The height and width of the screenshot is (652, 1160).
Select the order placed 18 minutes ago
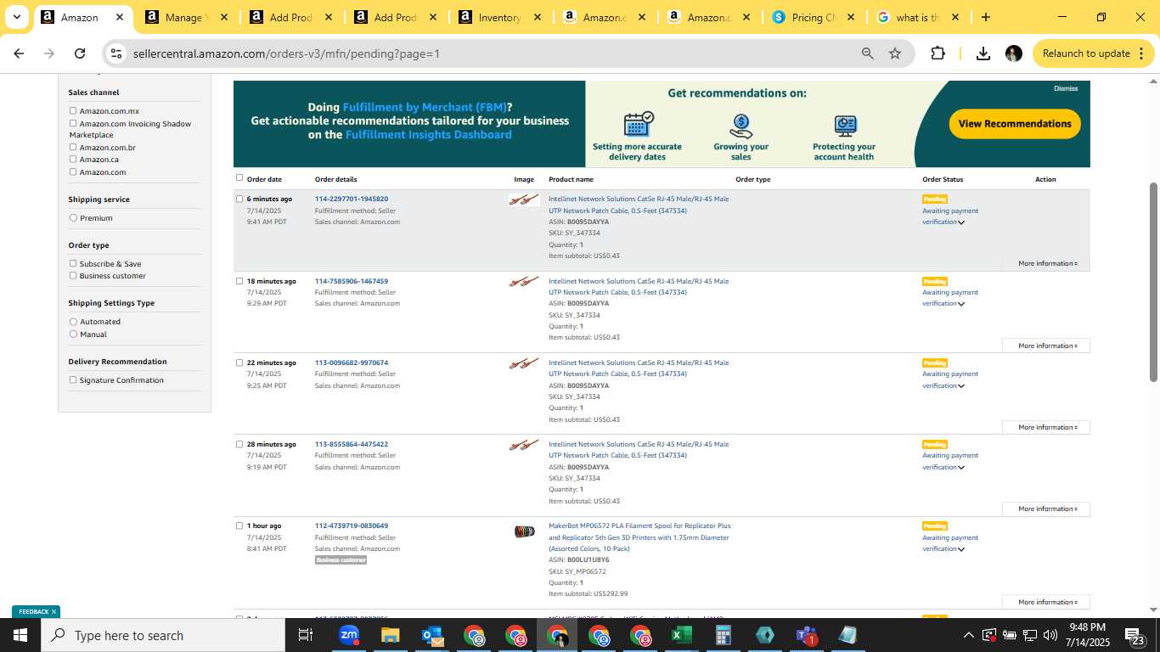(x=239, y=280)
